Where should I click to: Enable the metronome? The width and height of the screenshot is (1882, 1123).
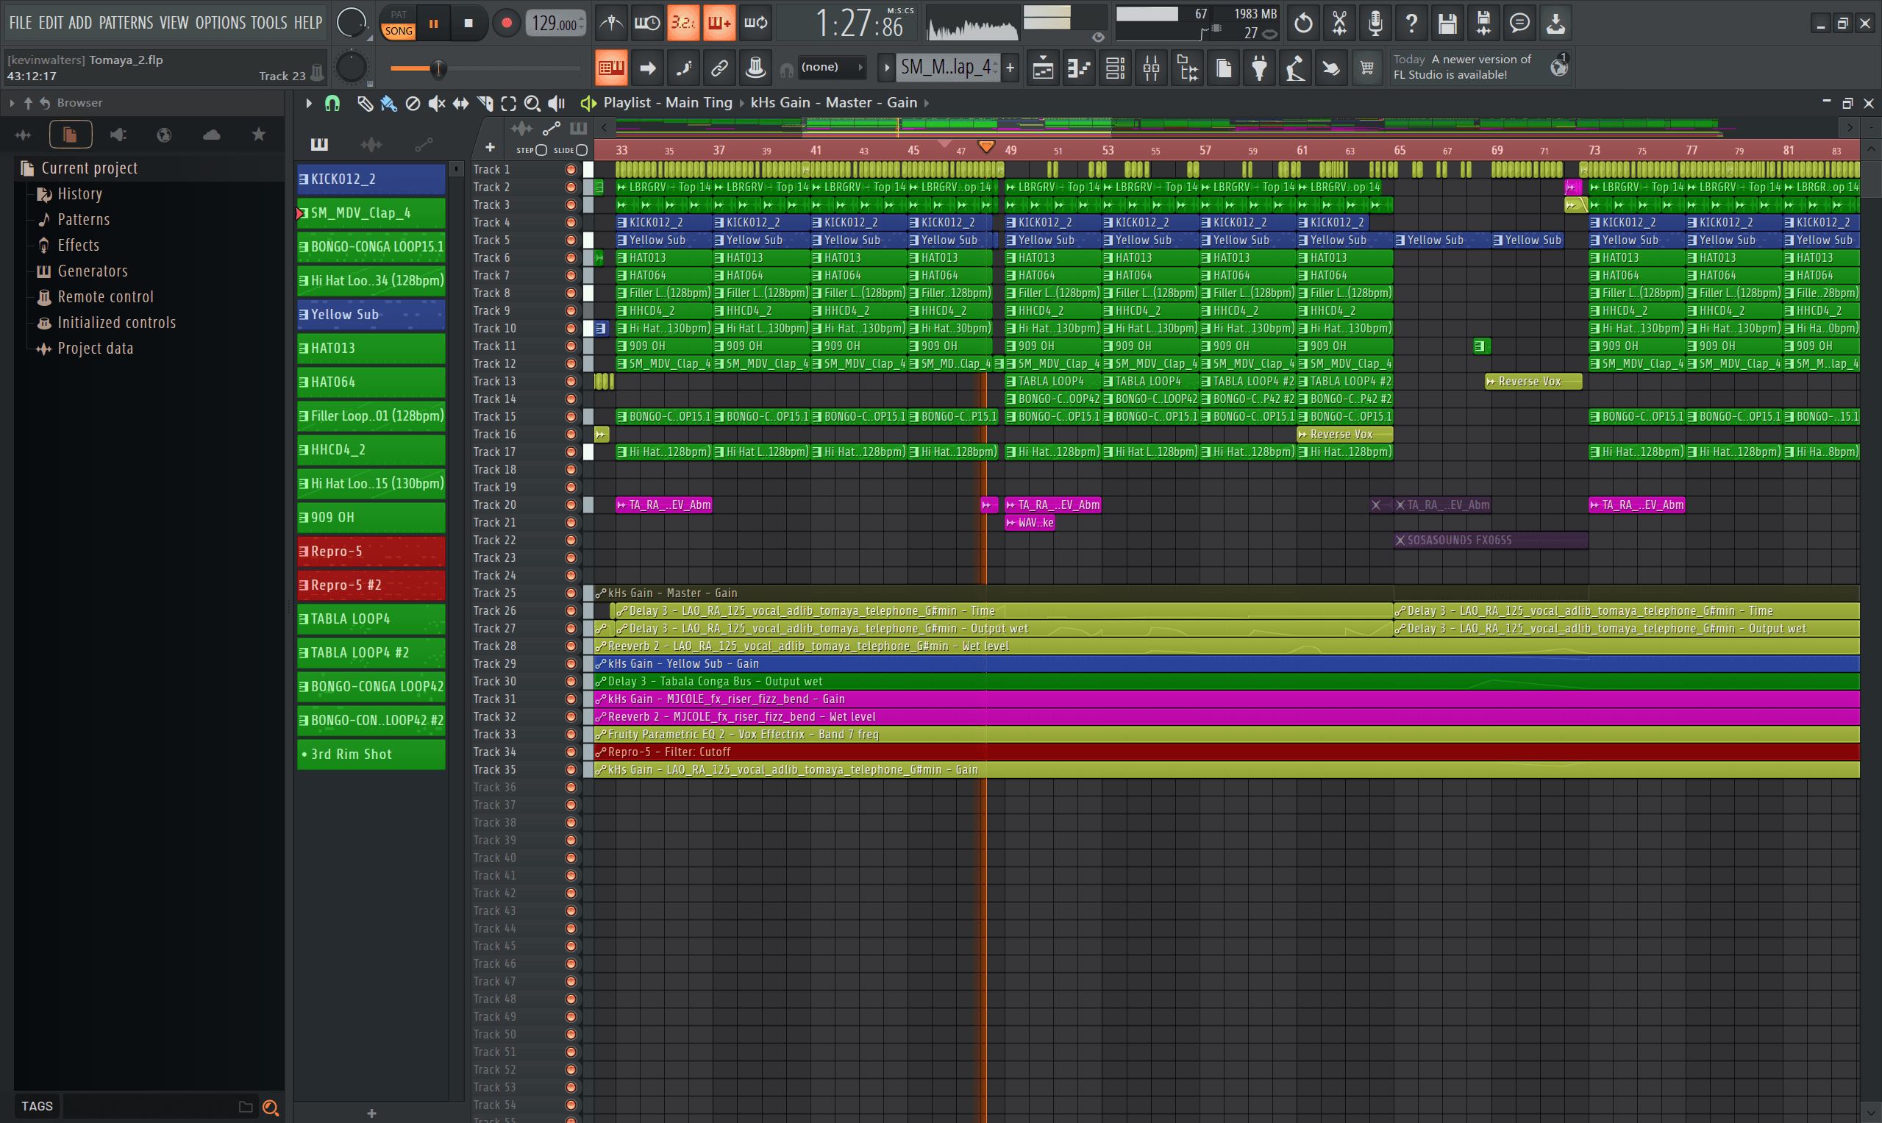610,23
